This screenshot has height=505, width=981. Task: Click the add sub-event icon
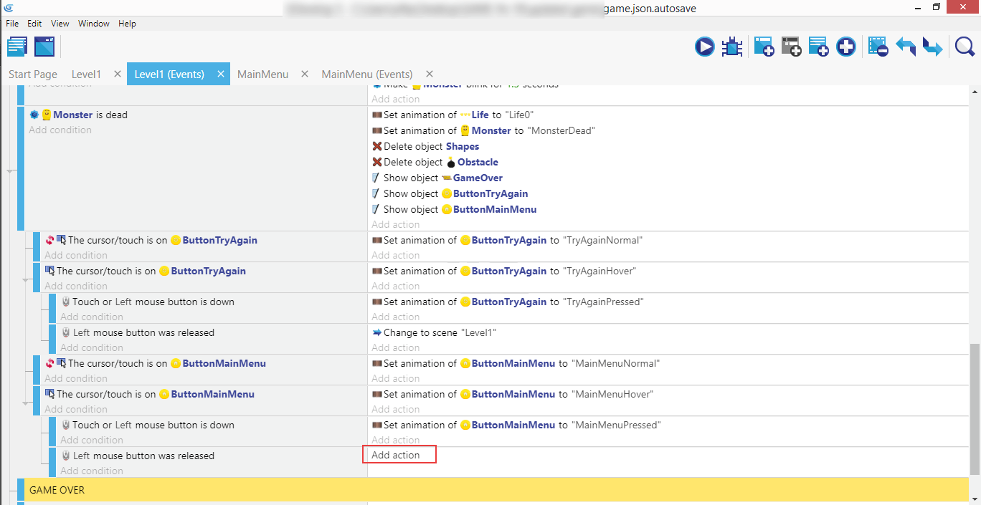tap(791, 47)
